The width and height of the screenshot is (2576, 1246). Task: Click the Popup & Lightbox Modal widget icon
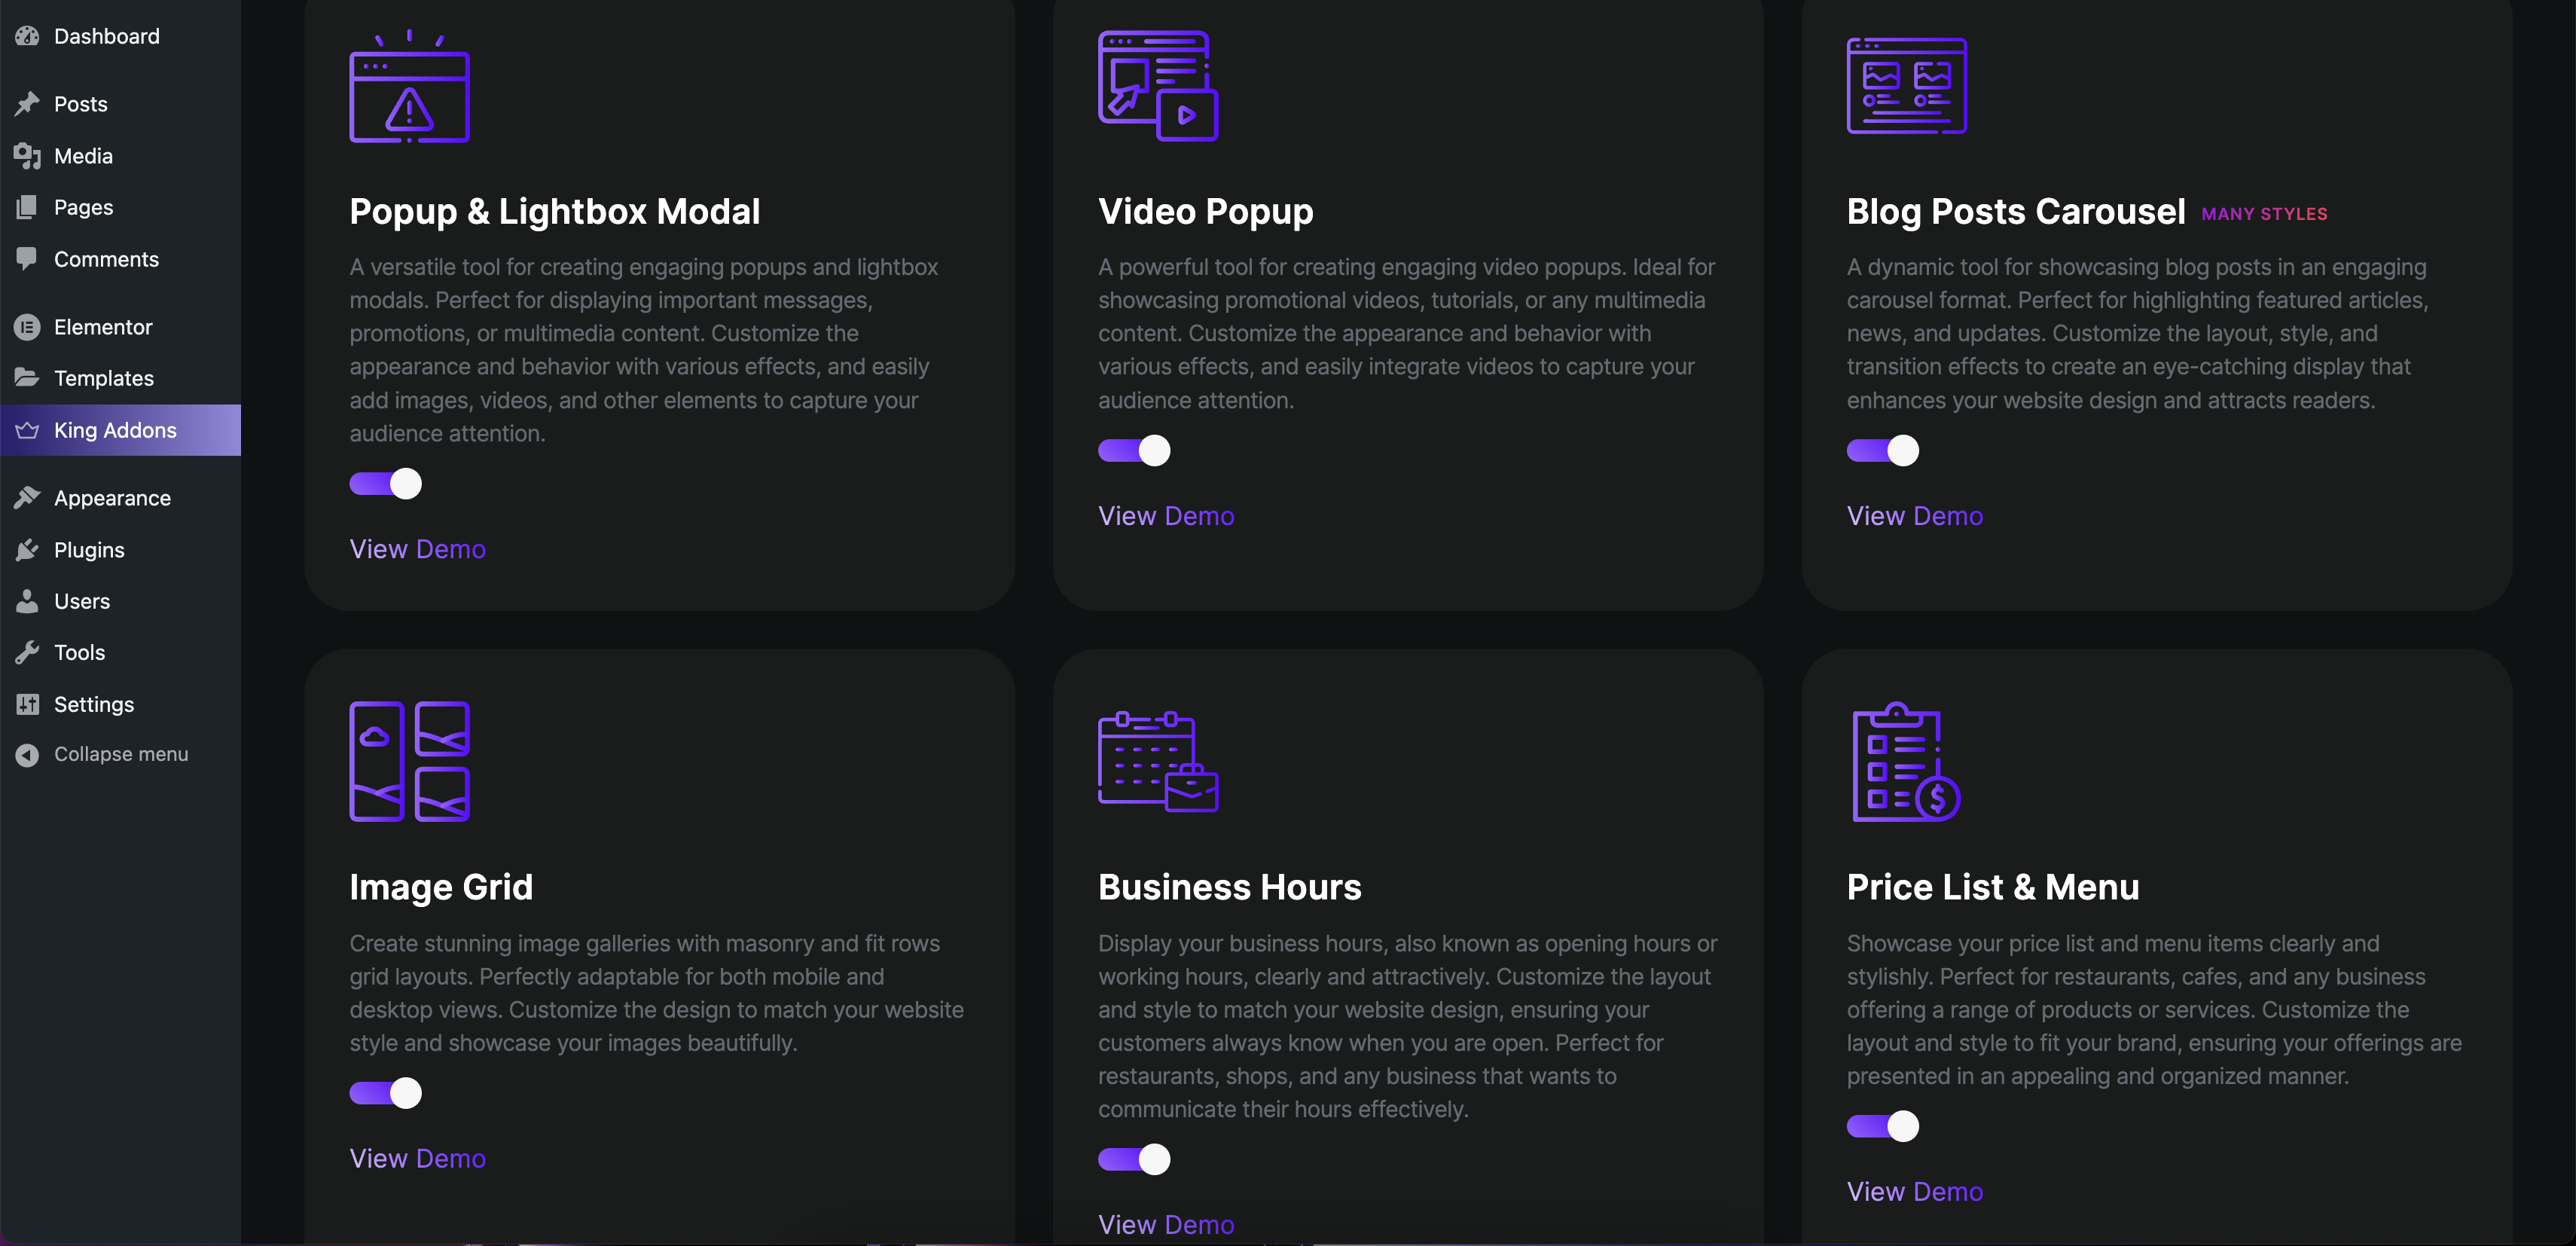pyautogui.click(x=409, y=86)
